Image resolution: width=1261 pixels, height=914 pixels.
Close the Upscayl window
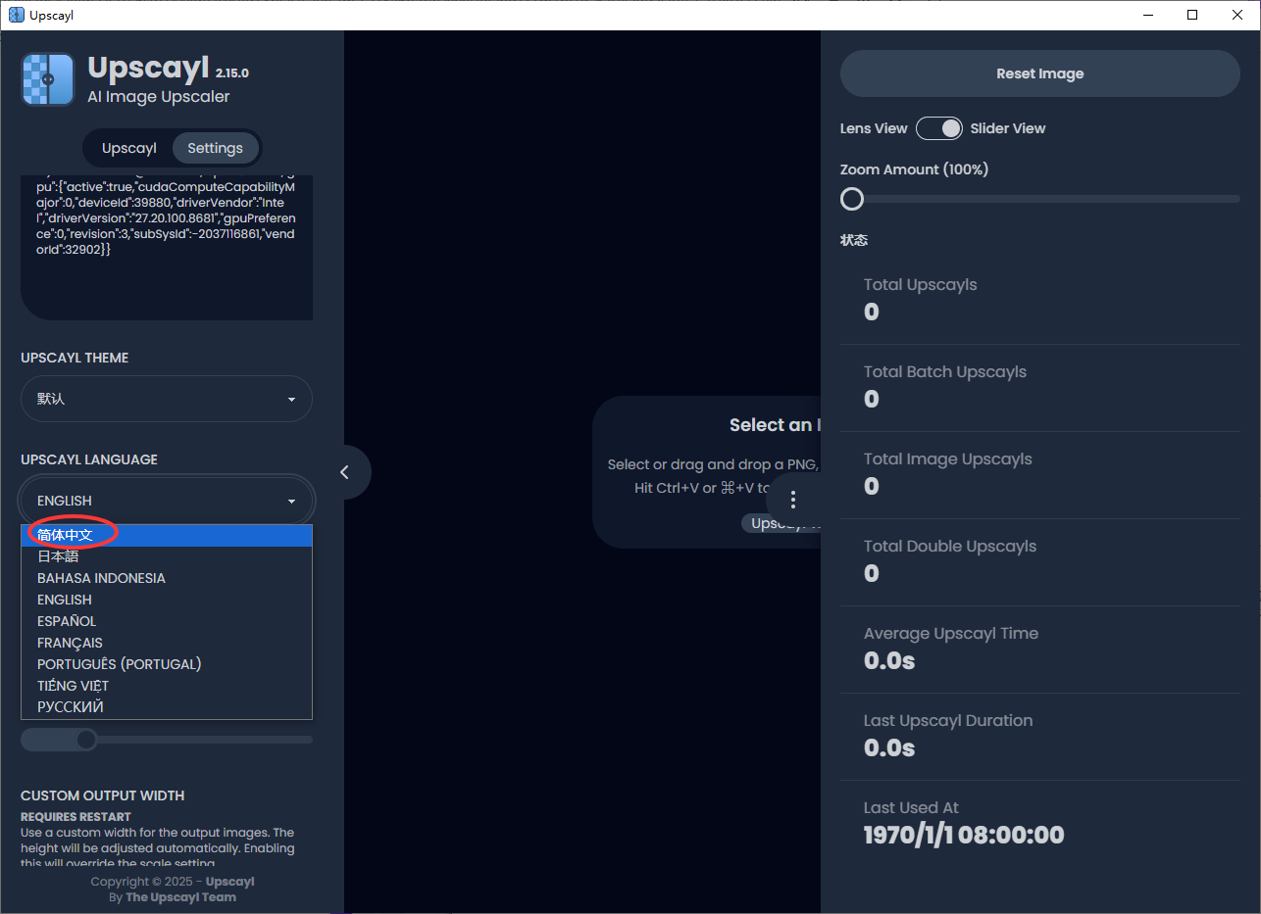pos(1237,15)
